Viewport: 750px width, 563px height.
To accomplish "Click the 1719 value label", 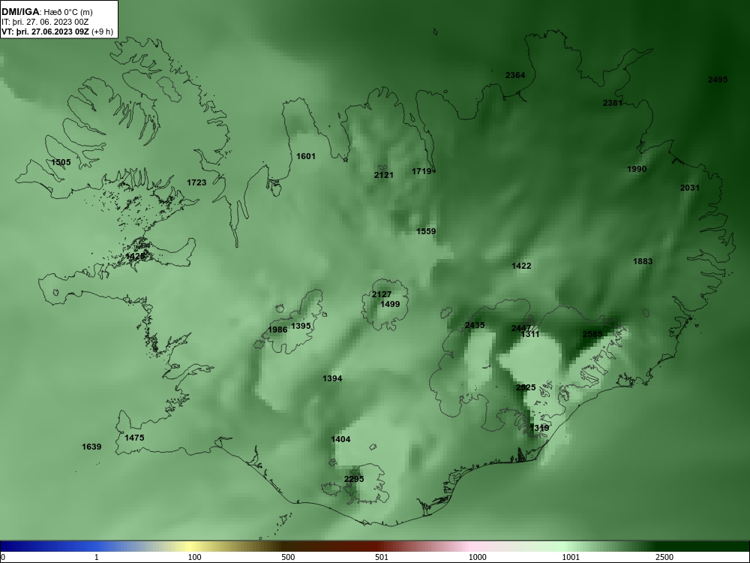I will point(421,171).
